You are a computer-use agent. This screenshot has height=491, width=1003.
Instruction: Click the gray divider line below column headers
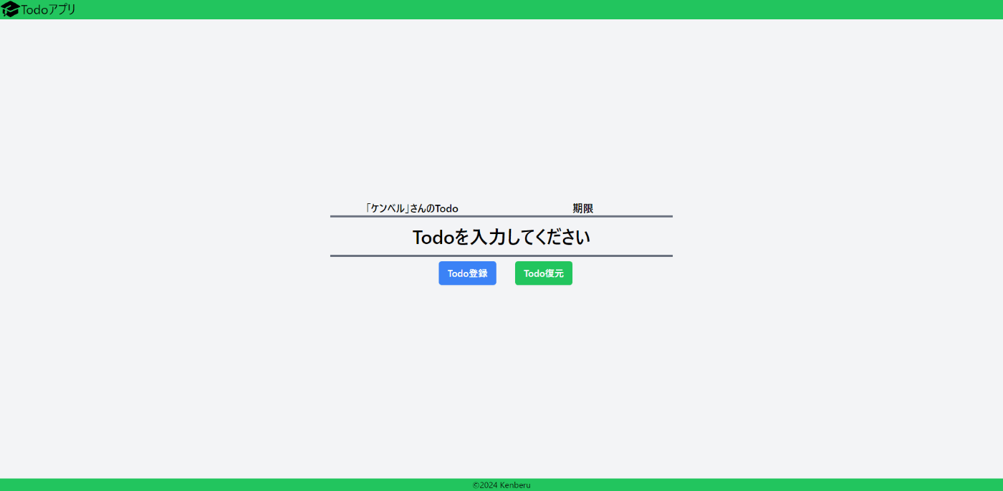tap(501, 216)
